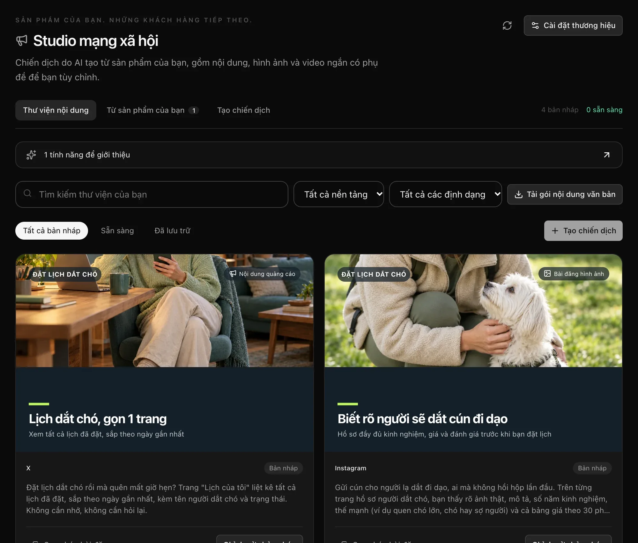The height and width of the screenshot is (543, 638).
Task: Click the magnifier icon in search box
Action: [27, 193]
